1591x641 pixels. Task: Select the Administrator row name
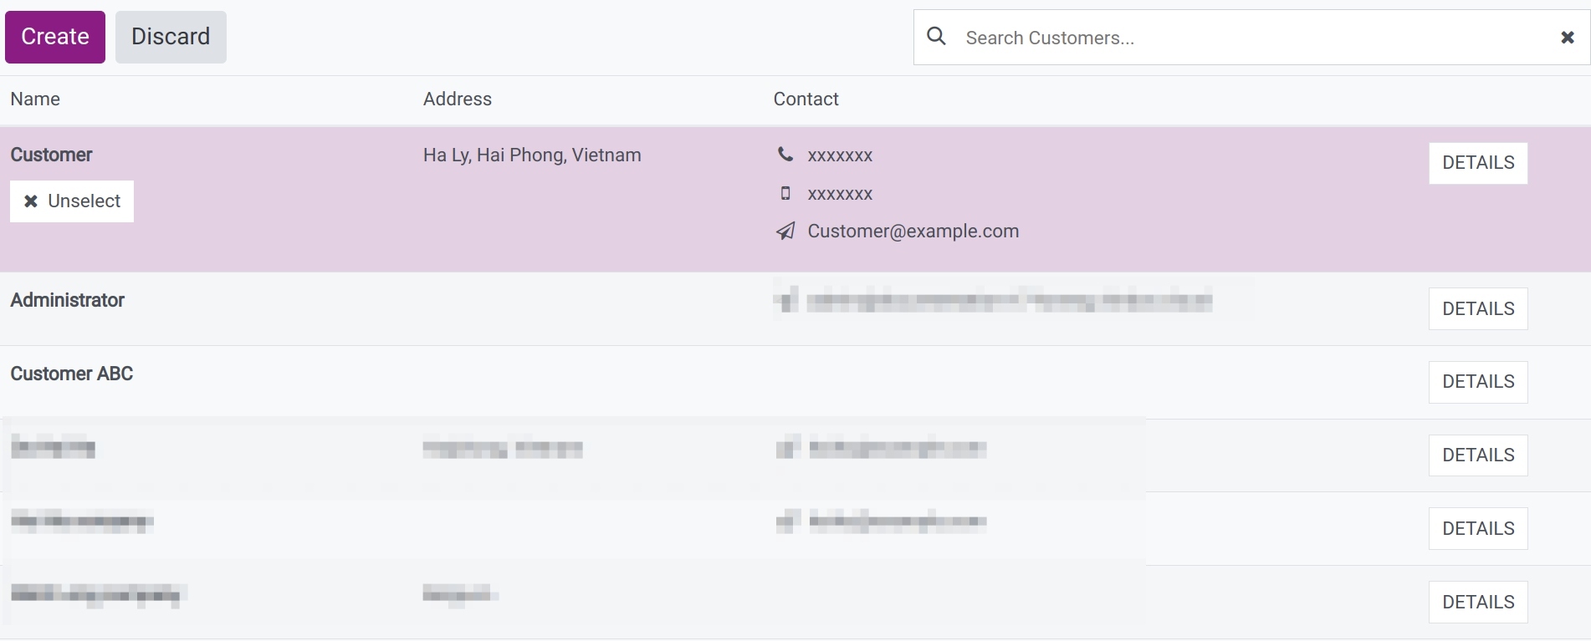(68, 301)
